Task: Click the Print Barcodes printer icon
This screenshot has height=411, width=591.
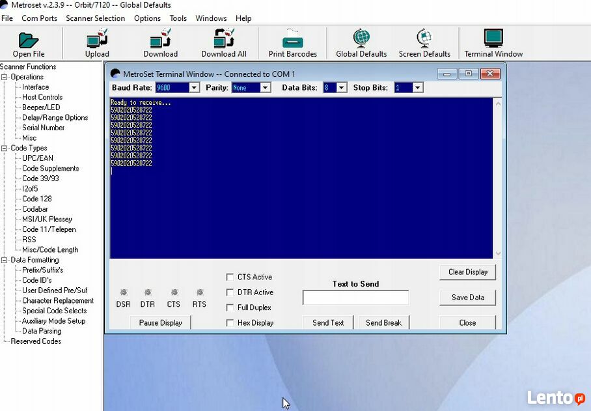Action: click(x=292, y=38)
